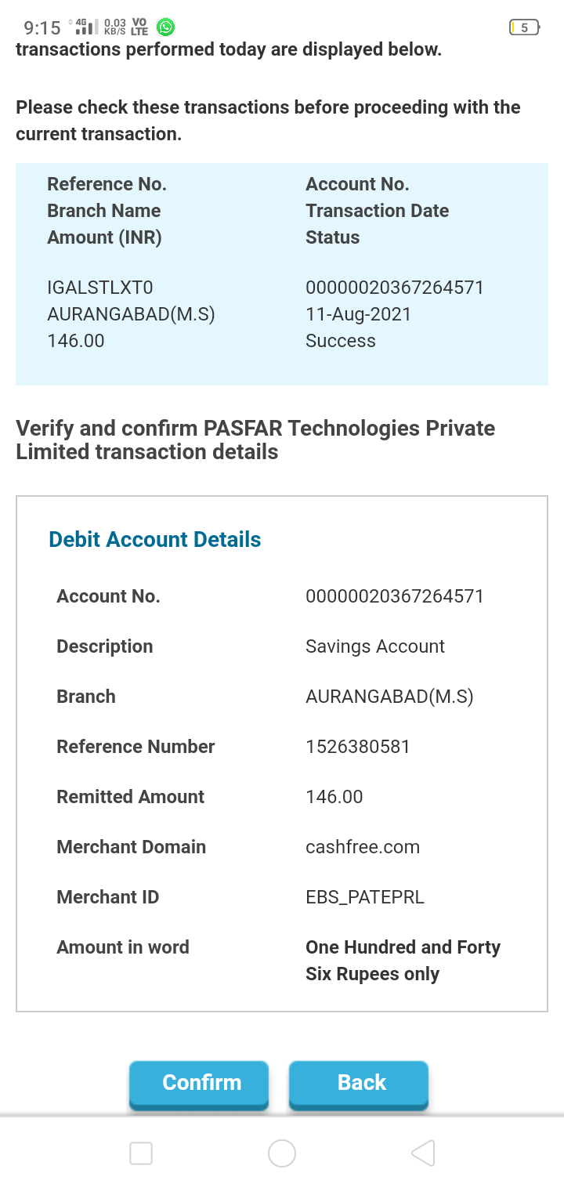Tap the Success status text
The height and width of the screenshot is (1191, 564).
pos(340,341)
